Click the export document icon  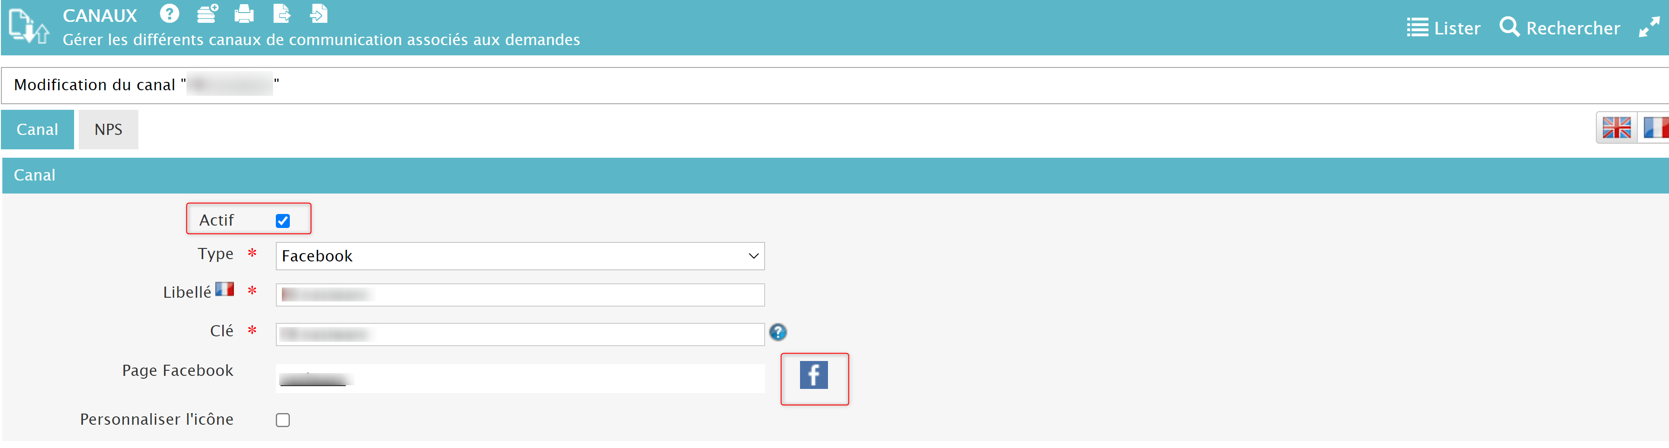click(282, 13)
